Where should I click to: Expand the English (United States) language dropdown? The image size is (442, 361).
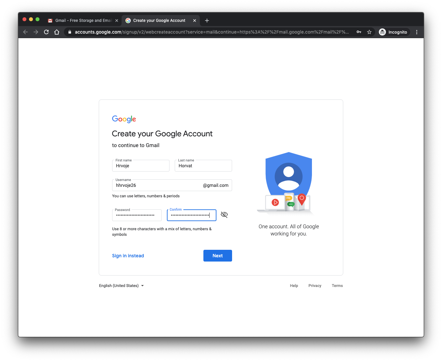pyautogui.click(x=121, y=286)
